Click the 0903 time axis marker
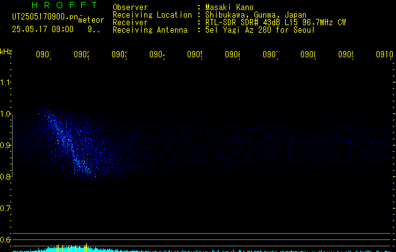The width and height of the screenshot is (396, 252). (119, 54)
